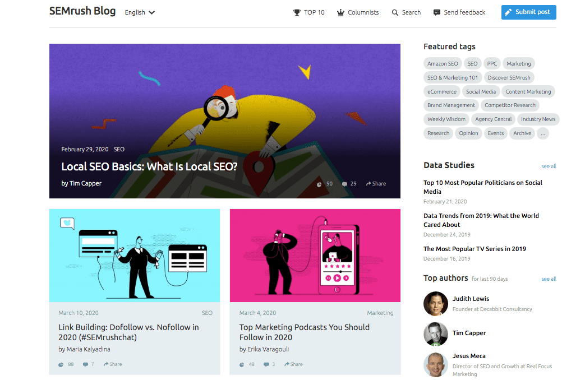The height and width of the screenshot is (380, 585).
Task: Open The Most Popular TV Series in 2019
Action: click(x=475, y=249)
